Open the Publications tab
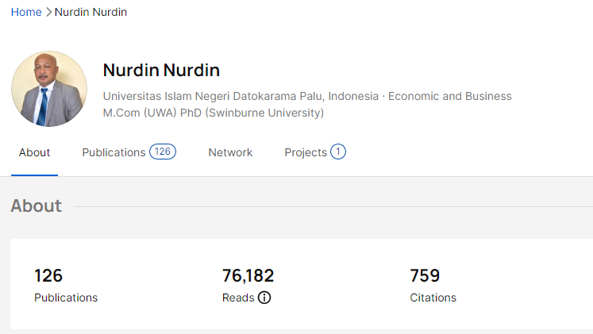The height and width of the screenshot is (334, 593). click(114, 152)
